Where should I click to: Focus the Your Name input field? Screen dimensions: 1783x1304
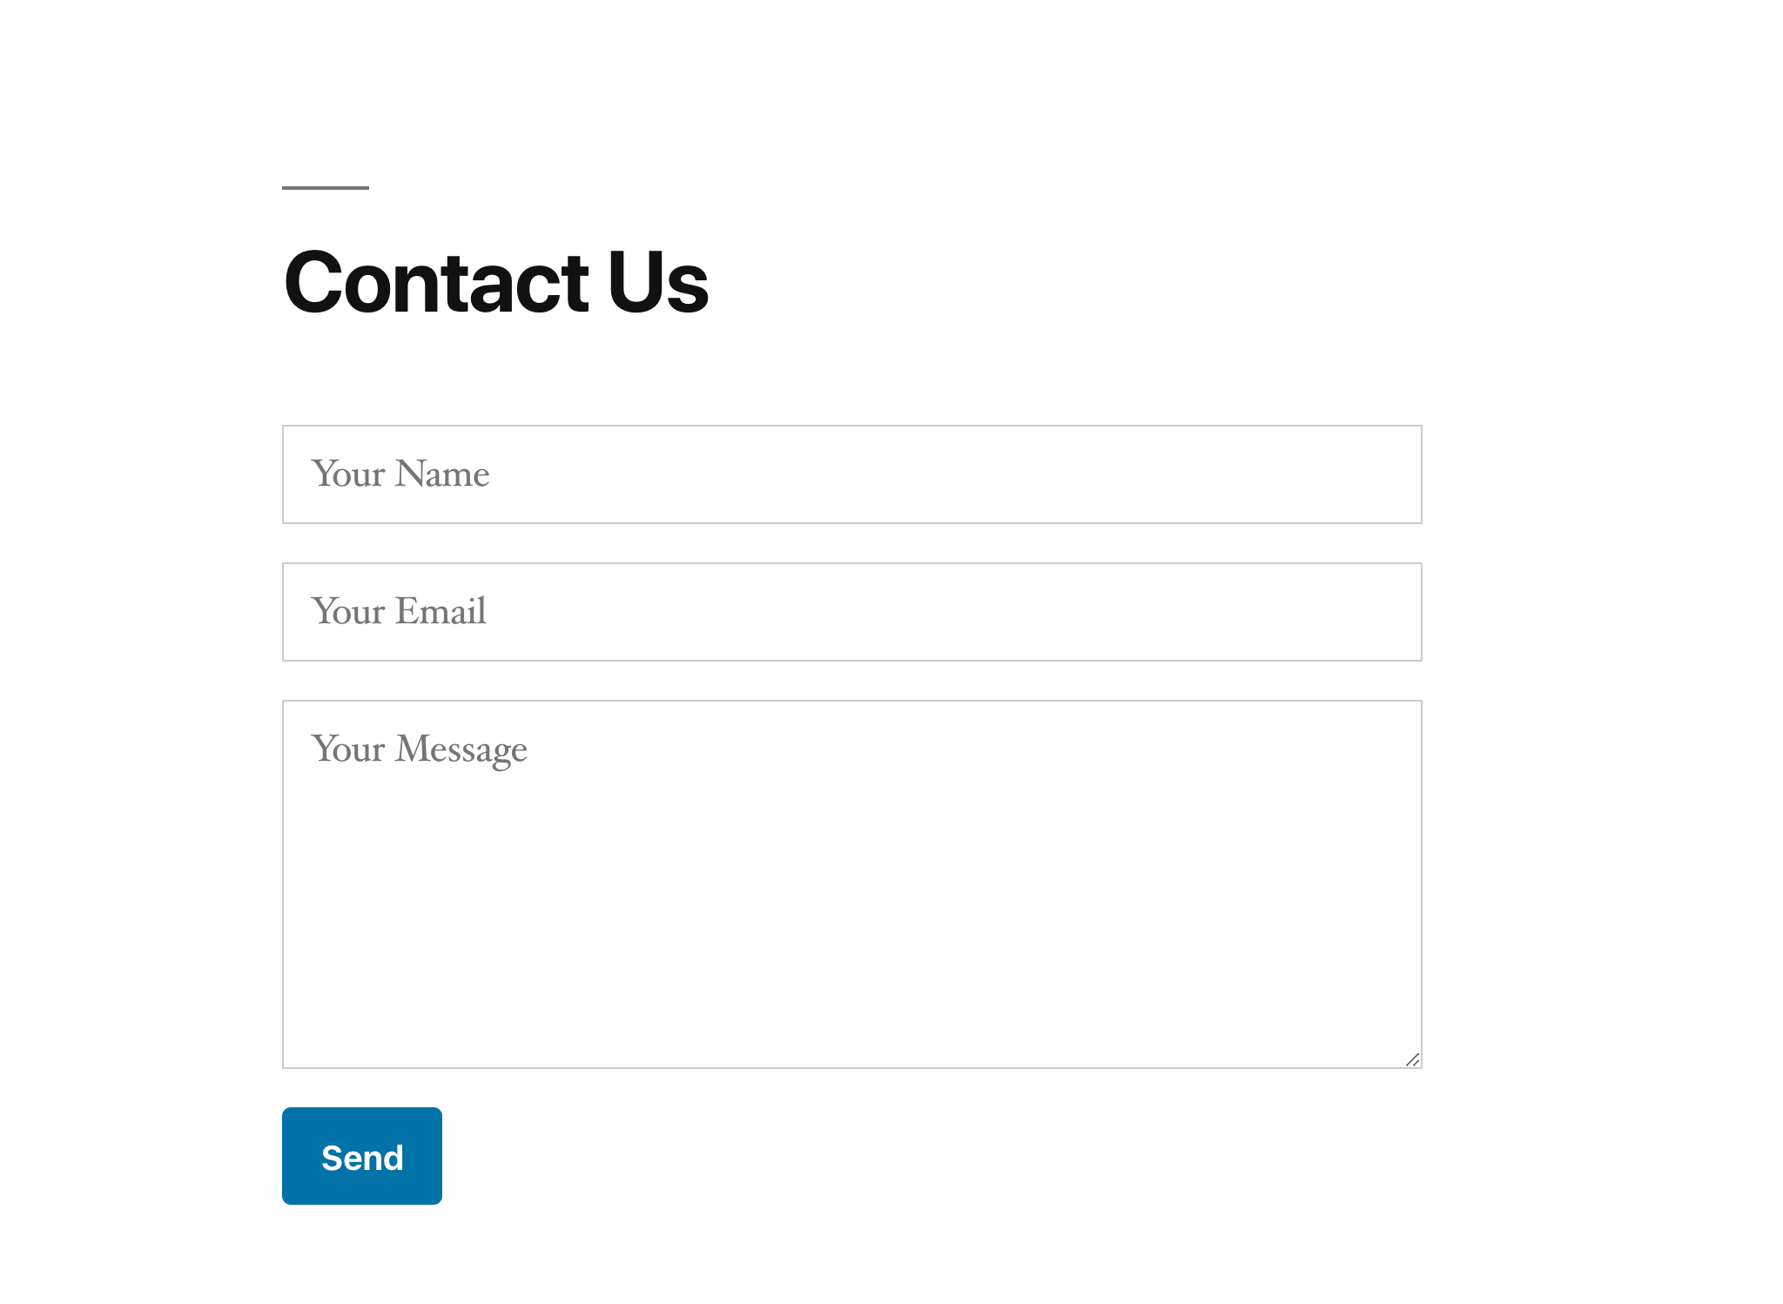851,474
